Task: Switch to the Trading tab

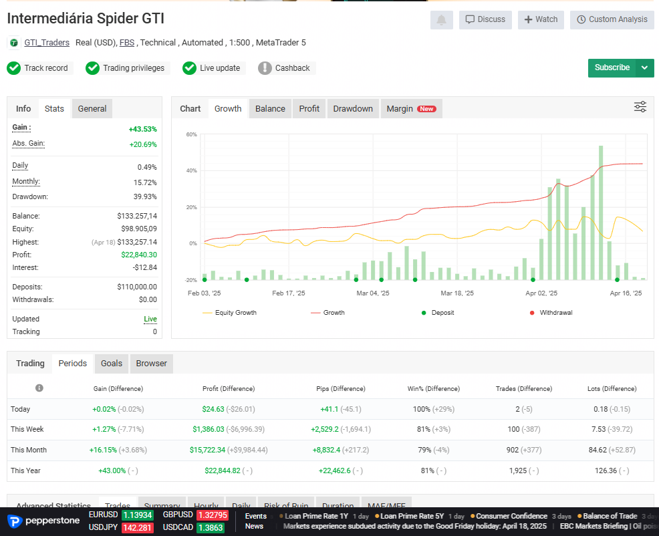Action: click(30, 363)
